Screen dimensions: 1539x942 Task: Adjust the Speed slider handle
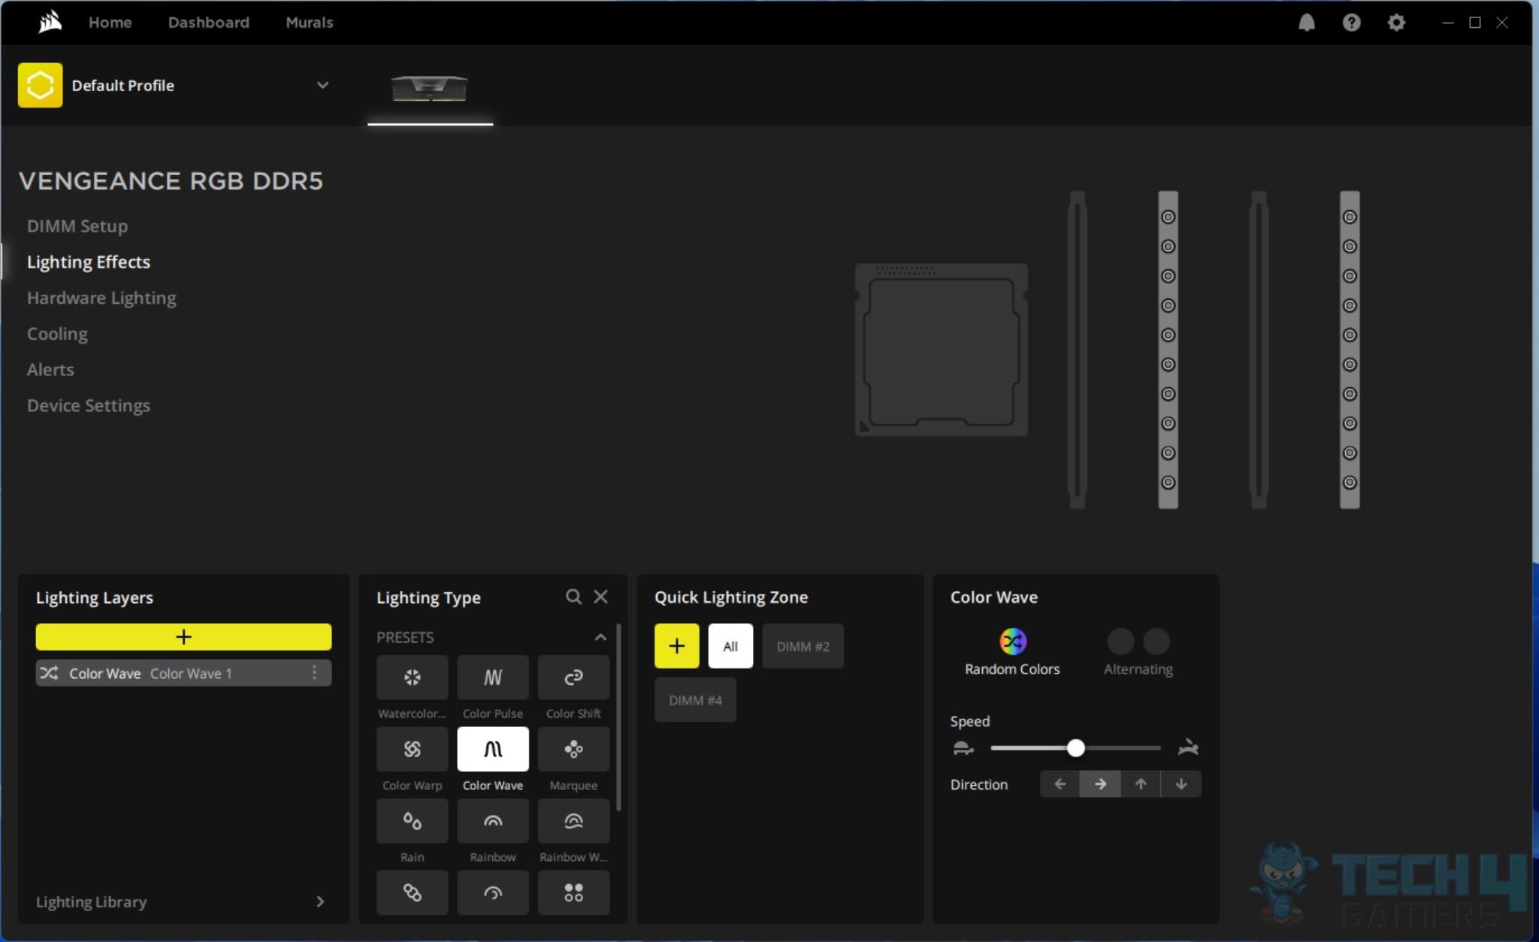coord(1075,748)
